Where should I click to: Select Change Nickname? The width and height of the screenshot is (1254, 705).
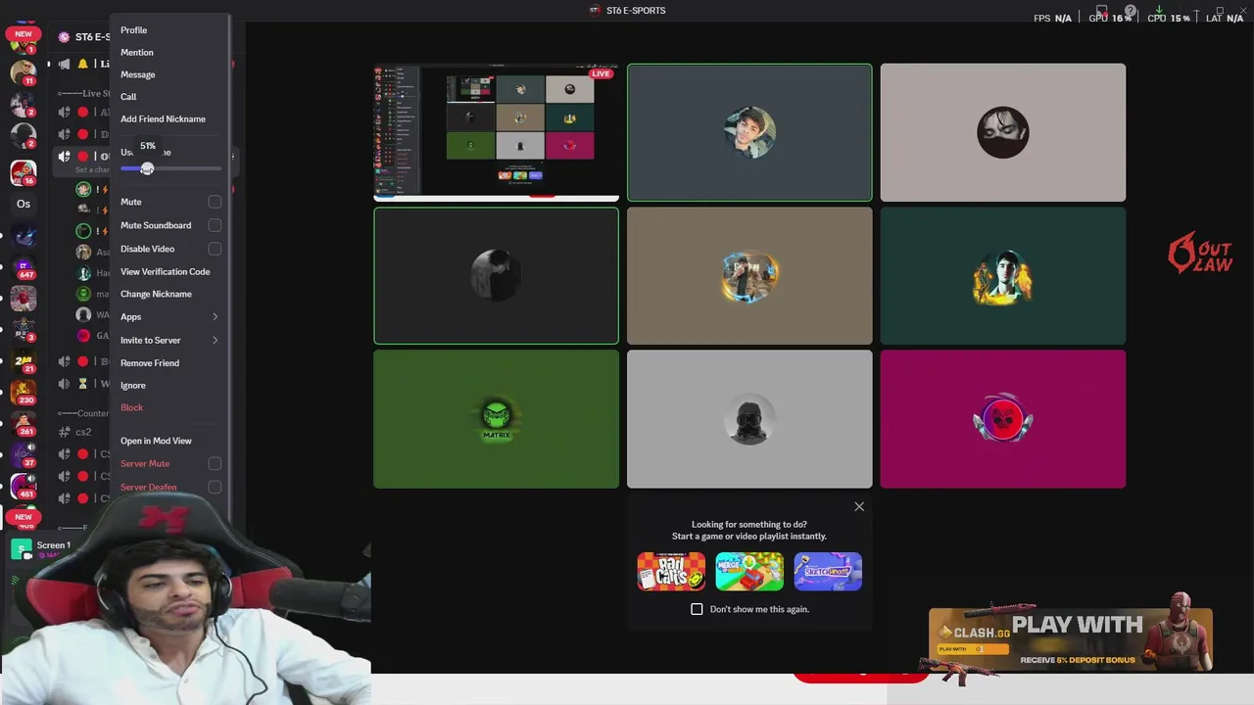(x=156, y=294)
